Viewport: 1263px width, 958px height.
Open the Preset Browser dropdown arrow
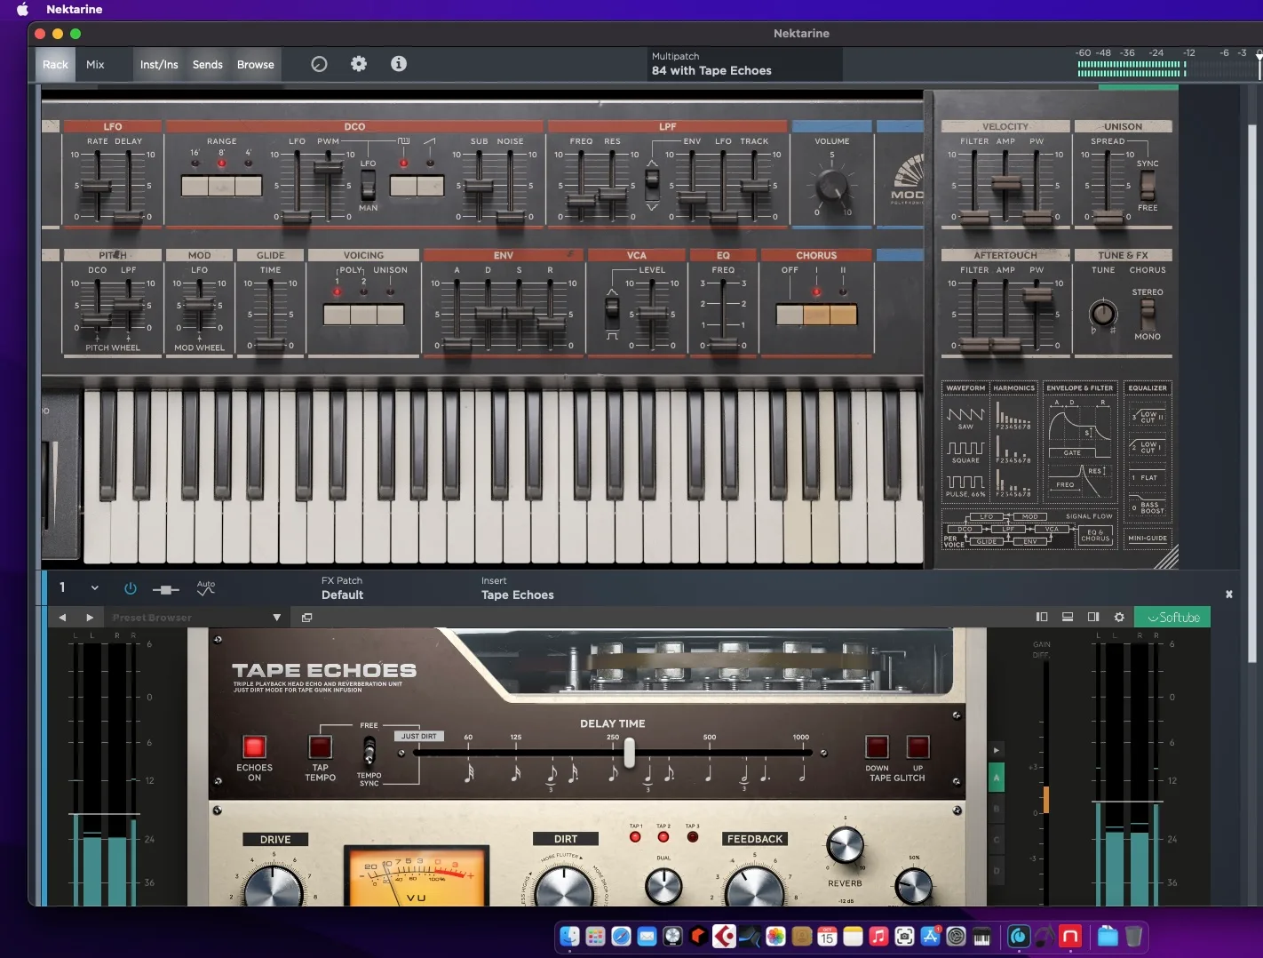tap(276, 618)
